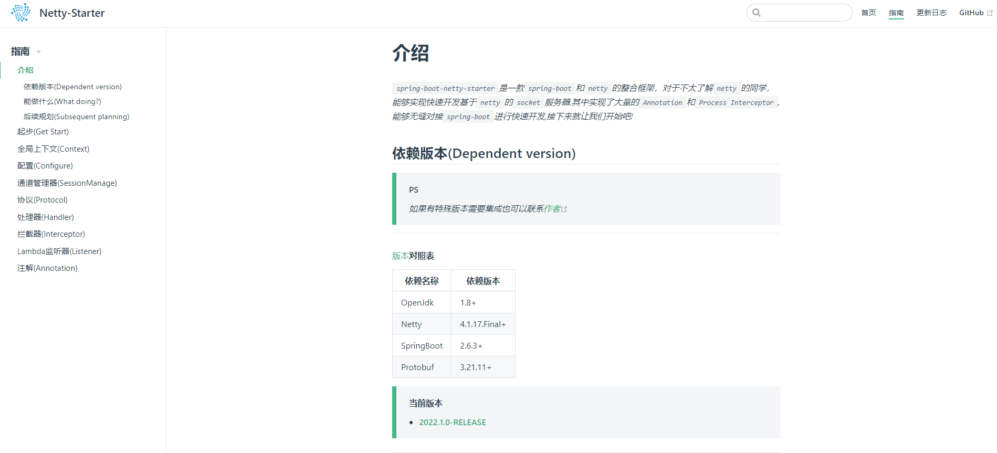Open 注解(Annotation) page

point(47,268)
